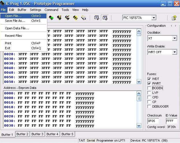This screenshot has width=180, height=143.
Task: Click address 0040: in program code area
Action: point(10,68)
